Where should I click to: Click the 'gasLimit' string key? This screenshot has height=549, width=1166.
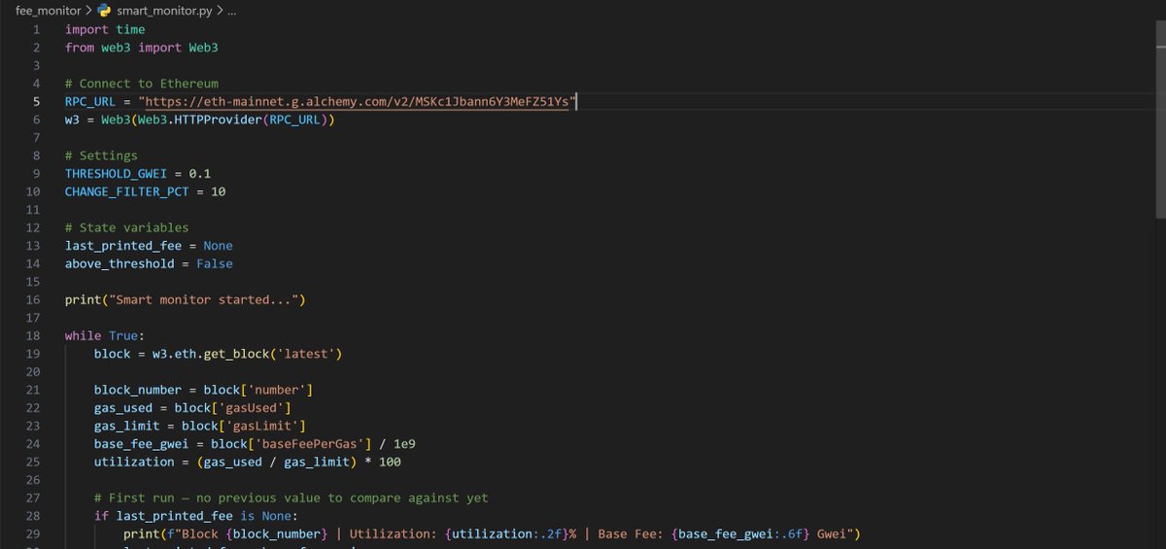pos(260,426)
